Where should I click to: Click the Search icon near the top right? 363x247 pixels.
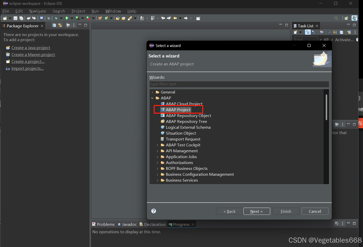(336, 18)
